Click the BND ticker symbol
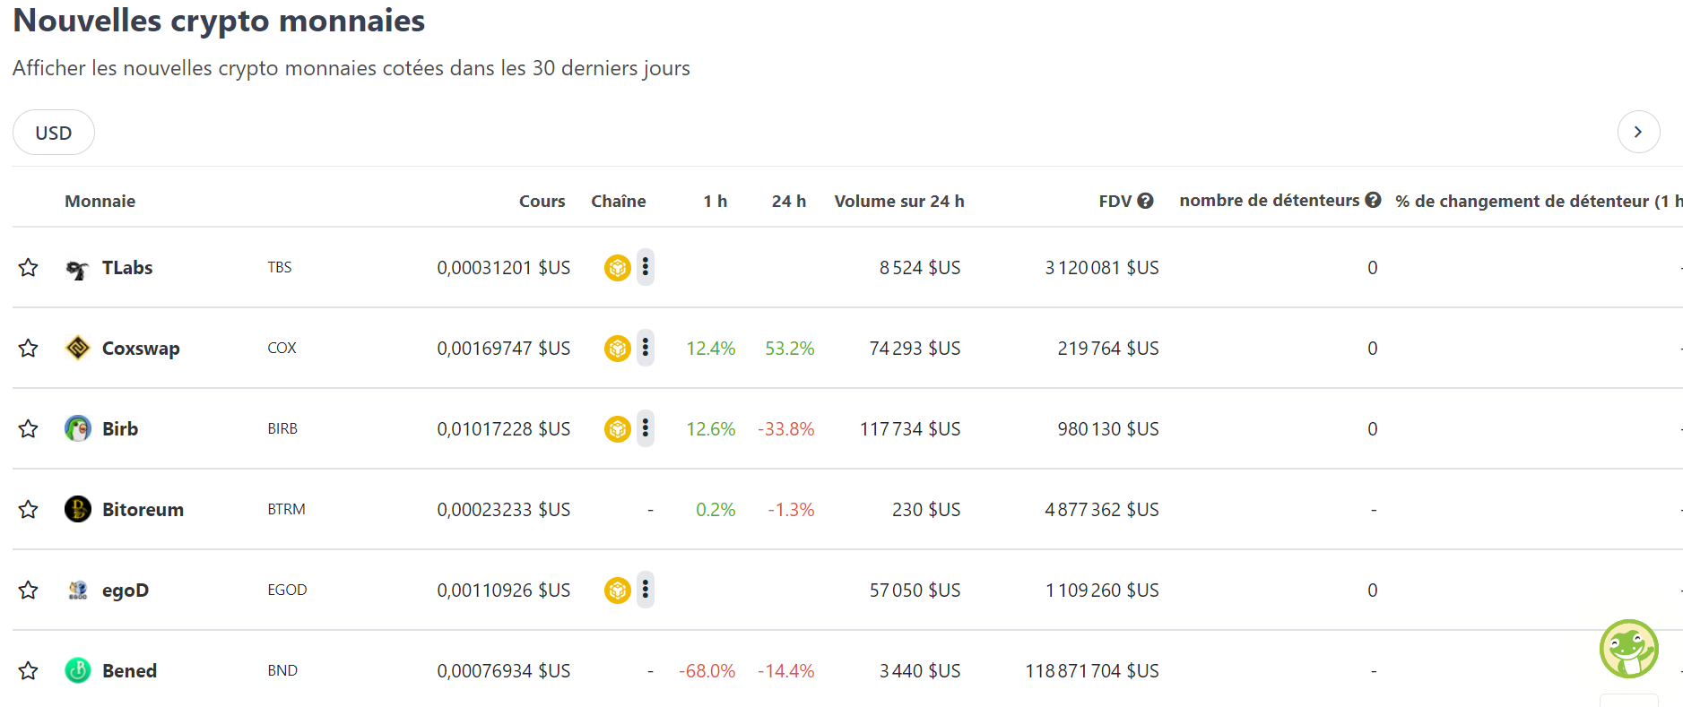The height and width of the screenshot is (707, 1683). 282,670
